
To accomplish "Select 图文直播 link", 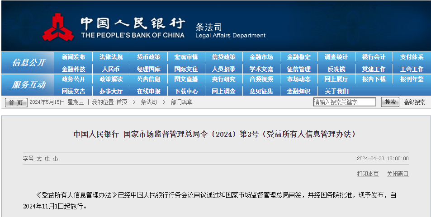I will [186, 79].
